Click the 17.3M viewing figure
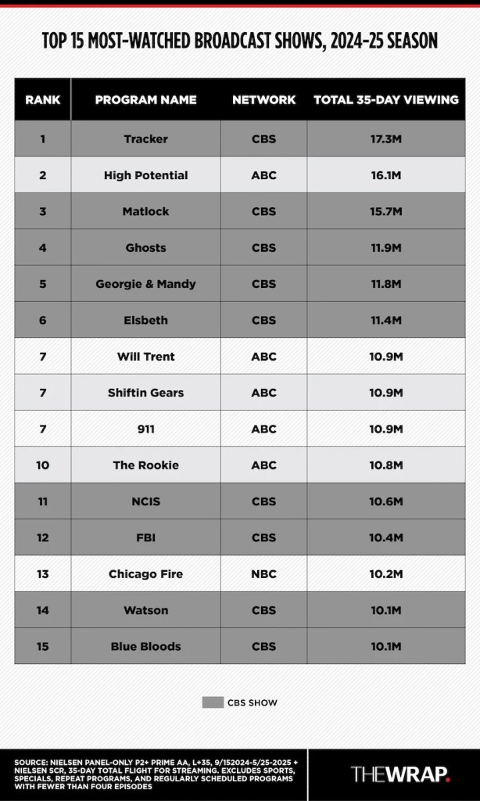480x801 pixels. pos(385,139)
